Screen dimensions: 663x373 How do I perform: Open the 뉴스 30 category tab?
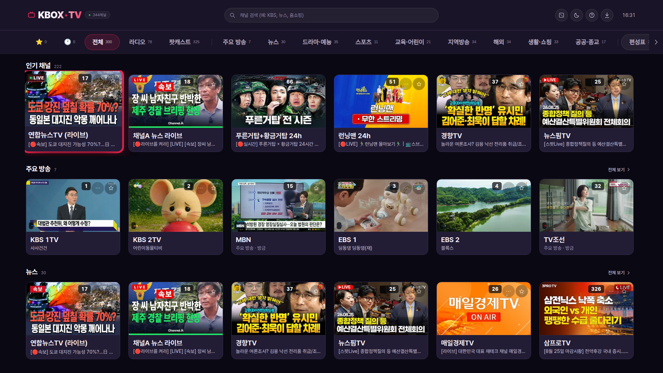[x=277, y=42]
